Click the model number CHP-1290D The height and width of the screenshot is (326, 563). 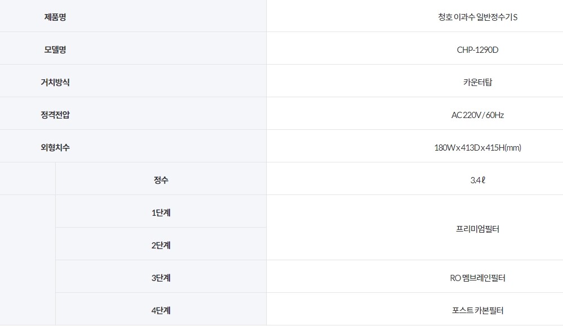click(477, 50)
